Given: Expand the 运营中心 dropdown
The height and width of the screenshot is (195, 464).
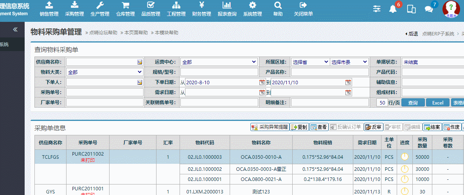Looking at the screenshot, I should (x=219, y=62).
